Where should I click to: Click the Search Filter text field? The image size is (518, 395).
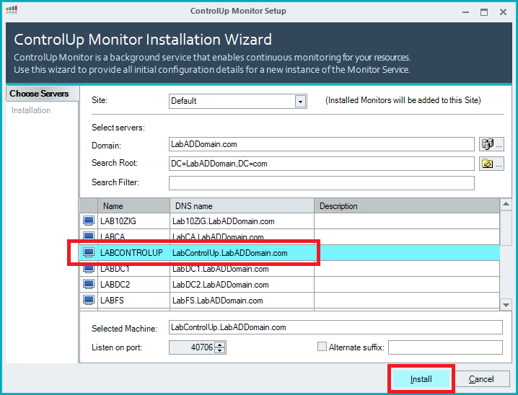tap(321, 183)
